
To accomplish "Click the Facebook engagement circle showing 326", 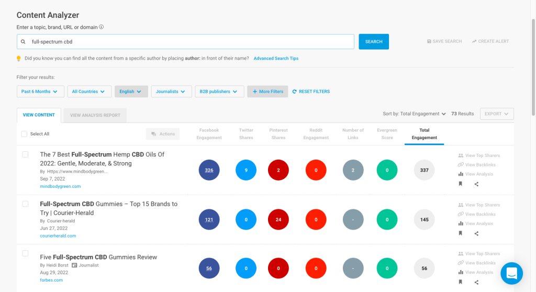I will click(209, 170).
